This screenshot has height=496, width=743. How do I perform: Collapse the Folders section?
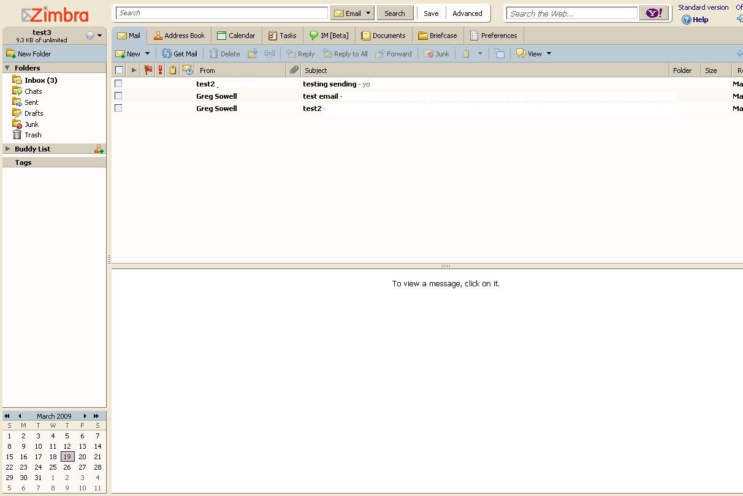click(x=7, y=68)
